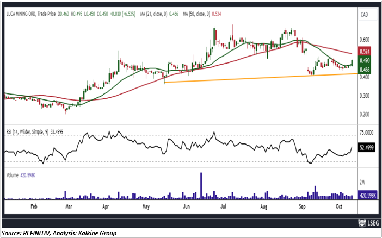Click the tallest June volume bar
Viewport: 382px width, 238px height.
pyautogui.click(x=201, y=186)
